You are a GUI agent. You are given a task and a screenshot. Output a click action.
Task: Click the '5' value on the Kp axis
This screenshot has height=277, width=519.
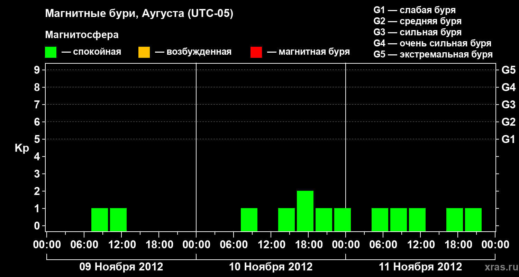coord(38,139)
